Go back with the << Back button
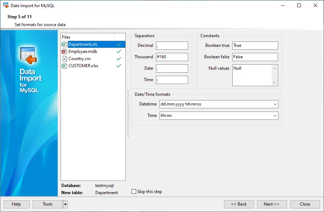The image size is (324, 212). (239, 204)
